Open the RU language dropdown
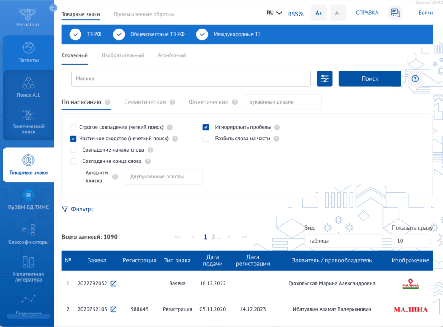Viewport: 443px width, 327px height. tap(274, 13)
